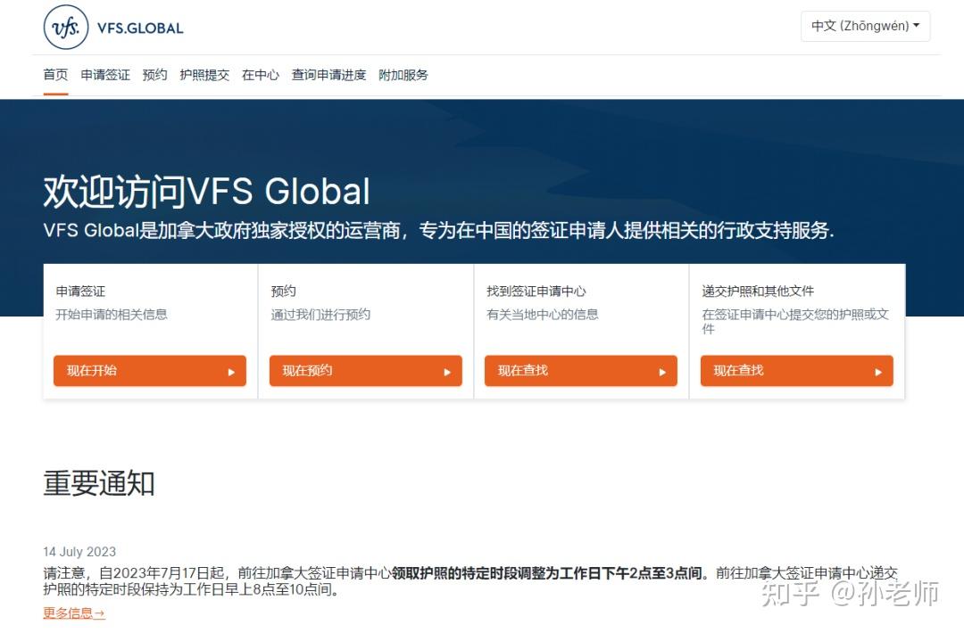Viewport: 964px width, 633px height.
Task: Click the arrow icon on 递交护照 card button
Action: [x=877, y=370]
